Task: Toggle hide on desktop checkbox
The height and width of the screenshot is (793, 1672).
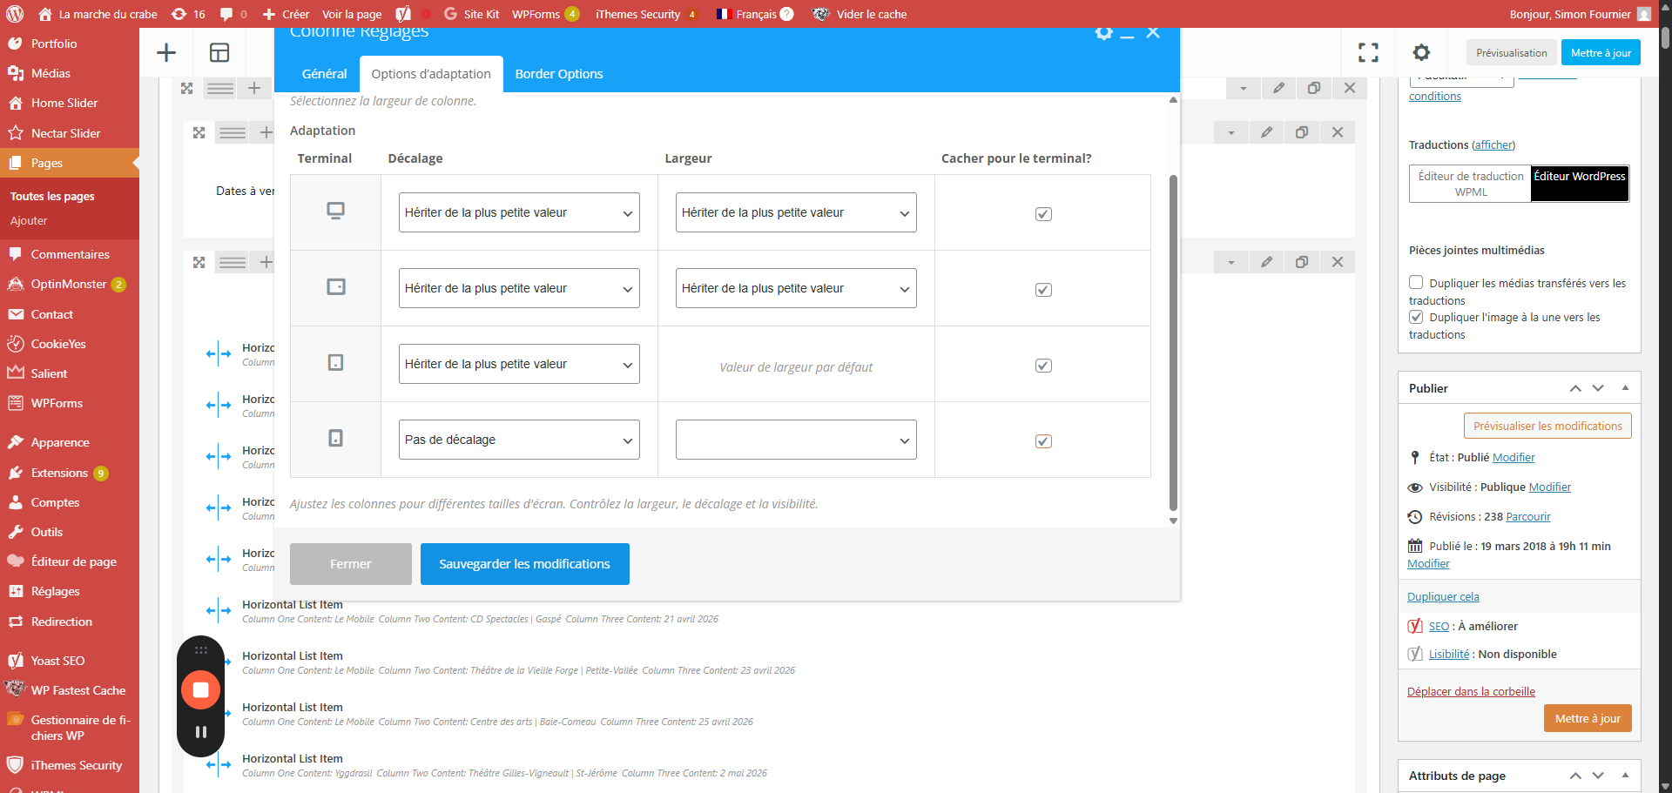Action: [1043, 214]
